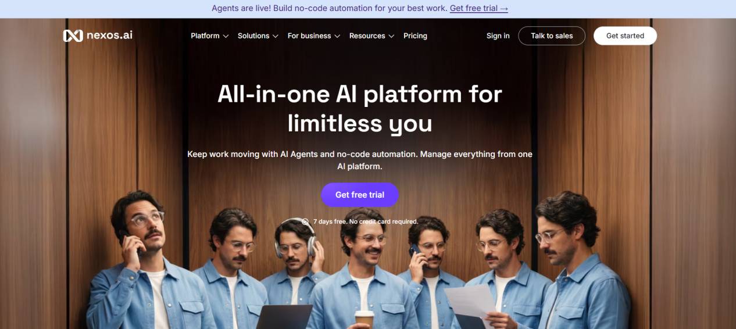Image resolution: width=736 pixels, height=329 pixels.
Task: Click the white Get started button
Action: (625, 35)
